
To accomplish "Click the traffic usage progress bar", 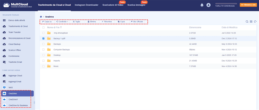I will [x=226, y=4].
